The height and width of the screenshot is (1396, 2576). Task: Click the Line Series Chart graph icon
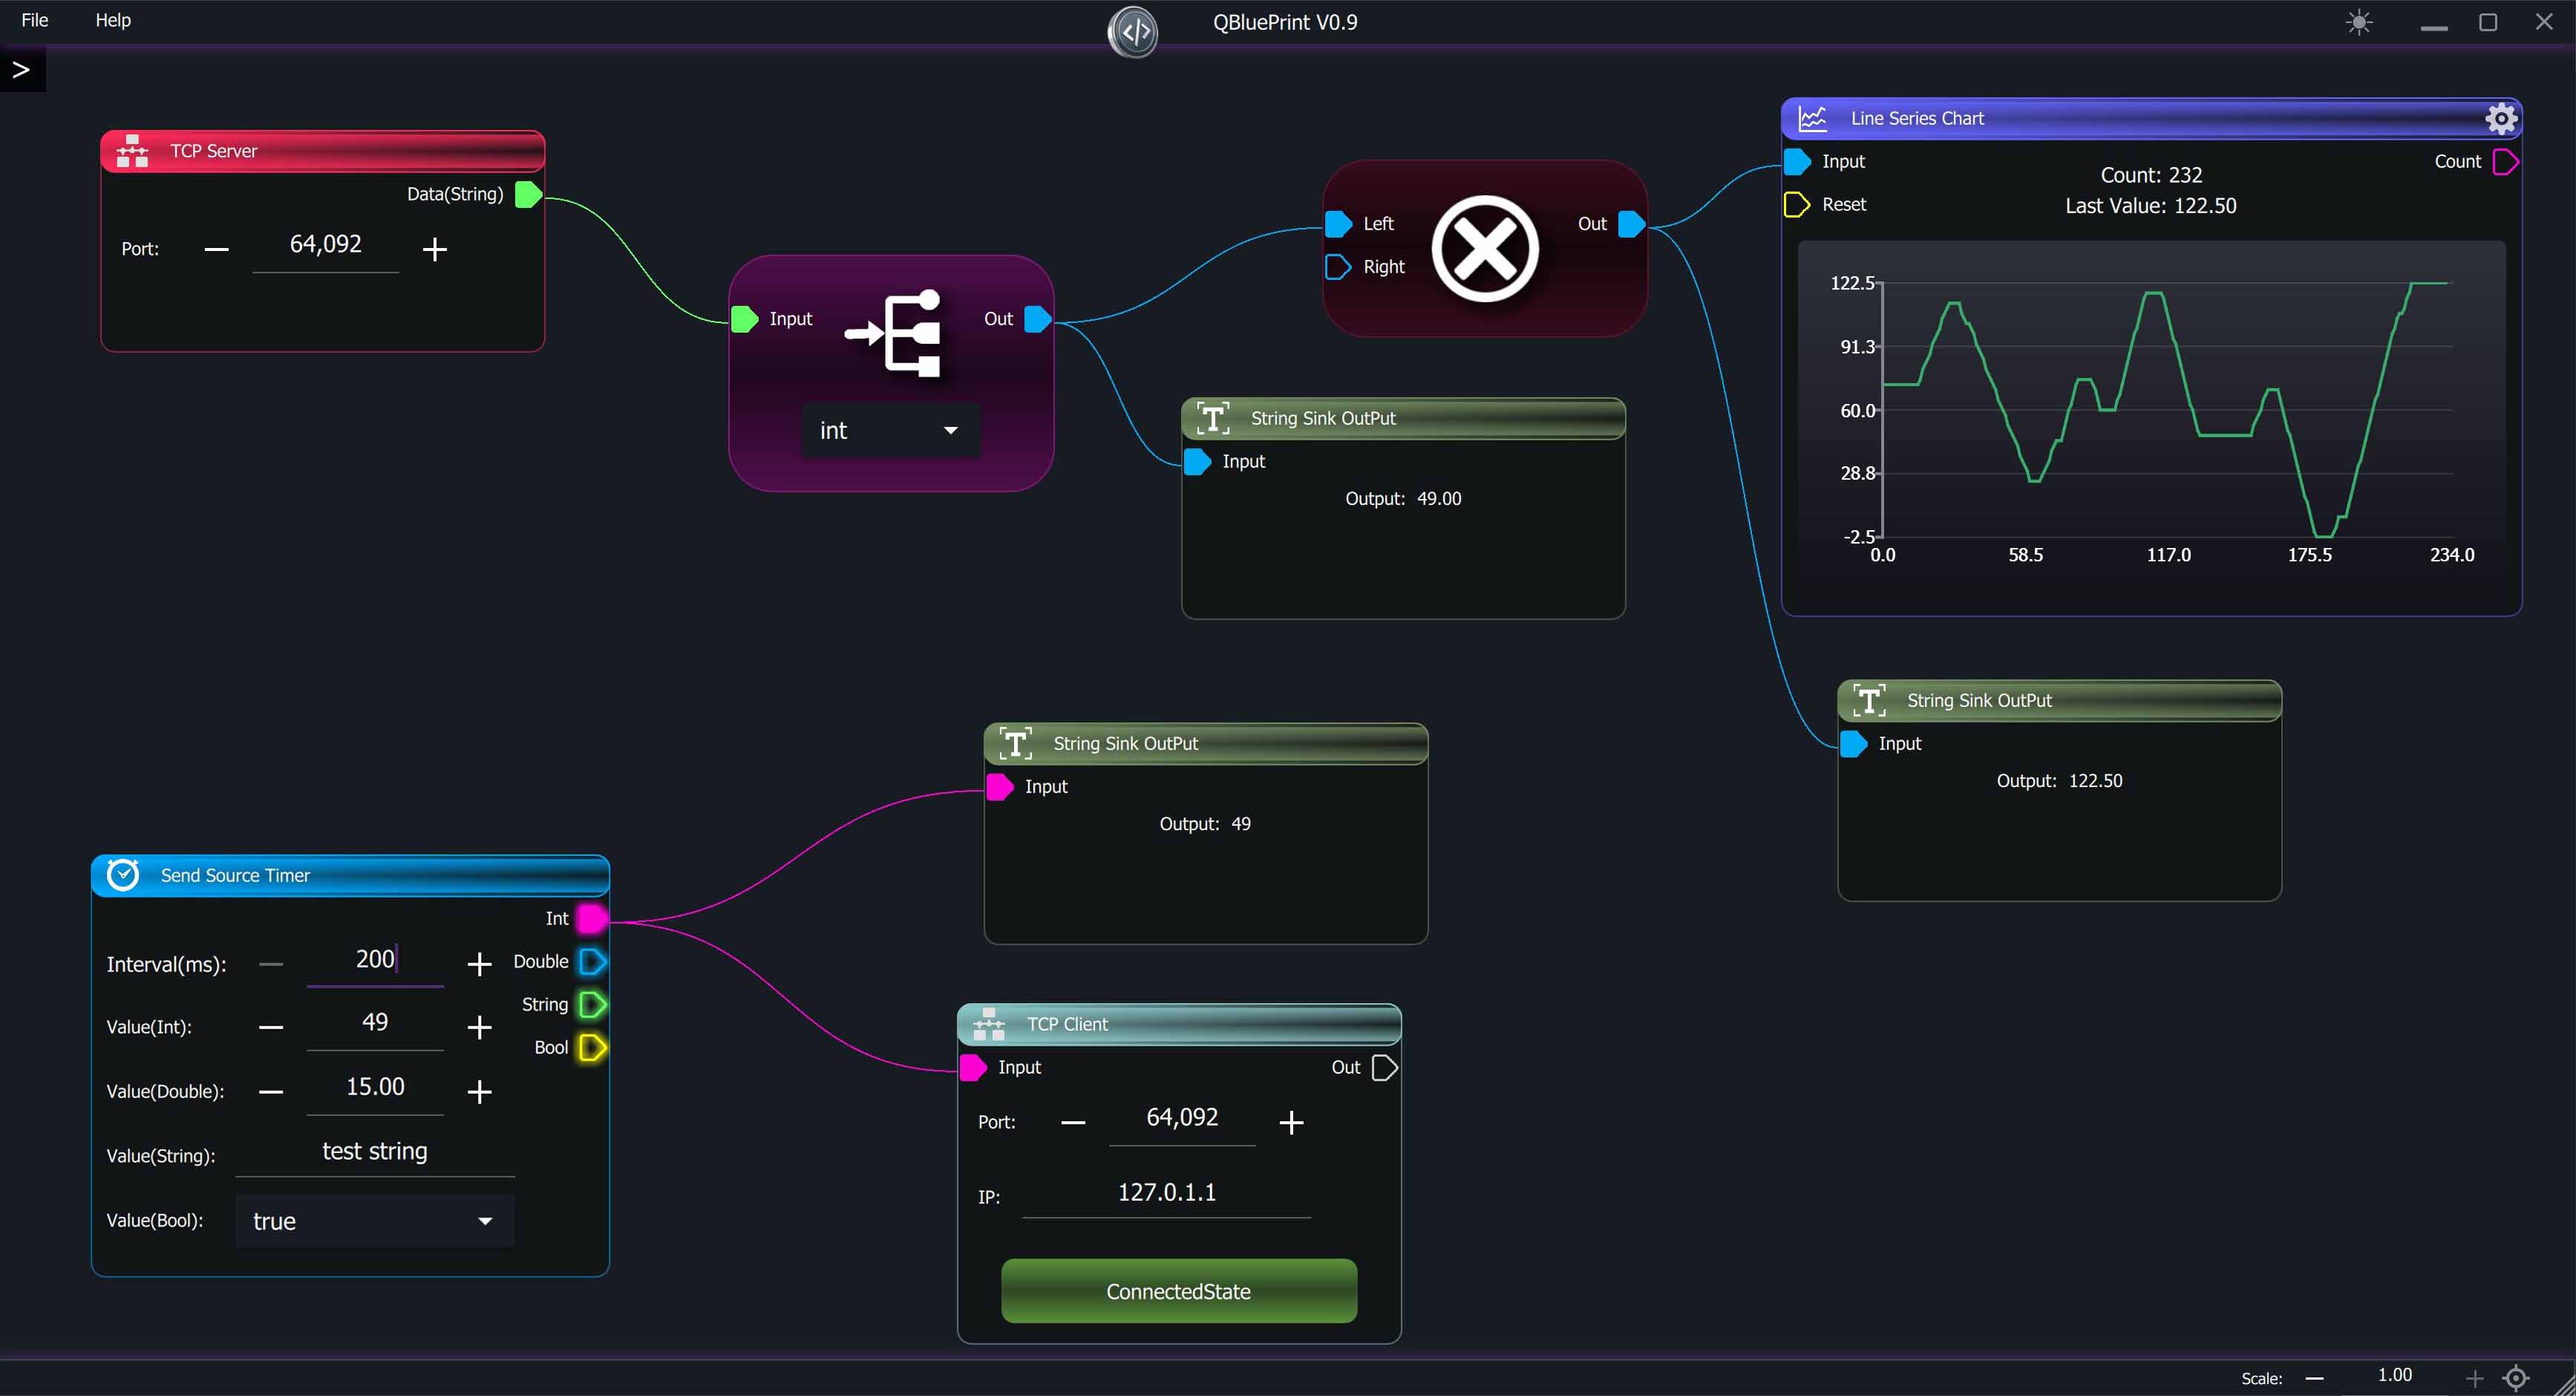pyautogui.click(x=1812, y=118)
